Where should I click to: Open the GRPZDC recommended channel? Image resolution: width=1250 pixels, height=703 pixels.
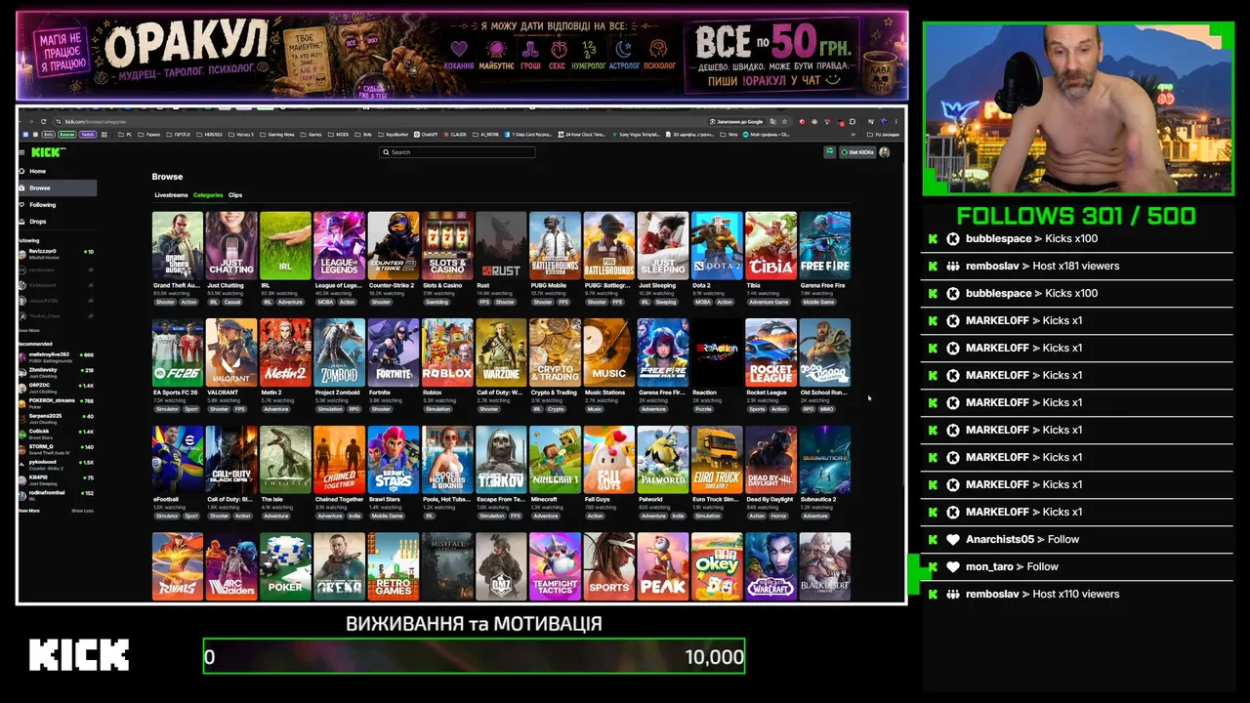[57, 388]
